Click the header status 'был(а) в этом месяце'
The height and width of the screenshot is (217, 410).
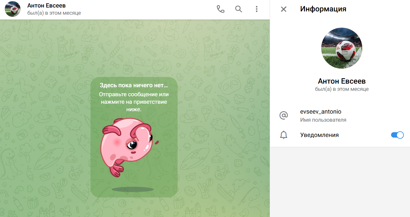click(x=54, y=13)
